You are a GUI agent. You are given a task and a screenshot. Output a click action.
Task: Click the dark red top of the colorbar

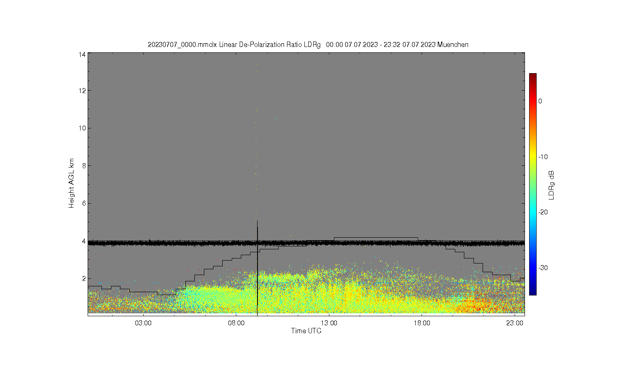[532, 77]
